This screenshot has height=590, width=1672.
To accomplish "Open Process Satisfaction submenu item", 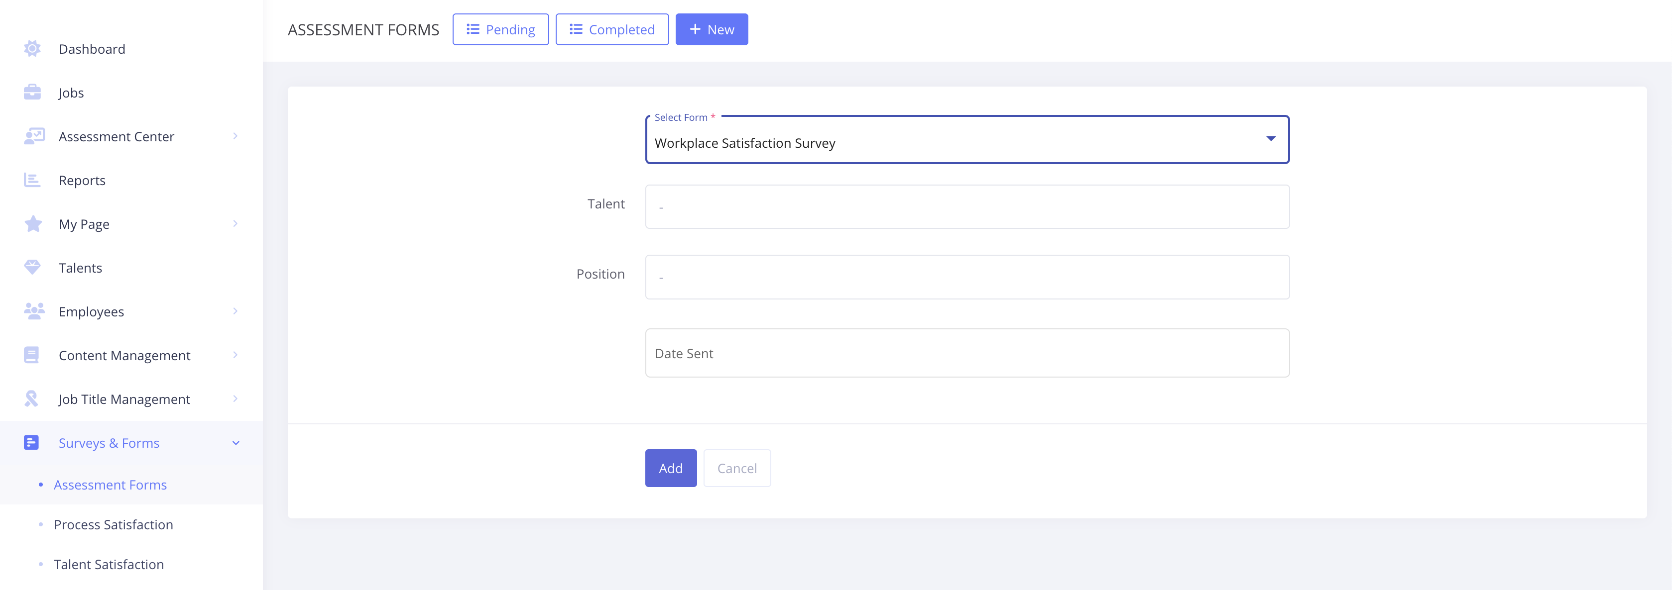I will point(113,524).
